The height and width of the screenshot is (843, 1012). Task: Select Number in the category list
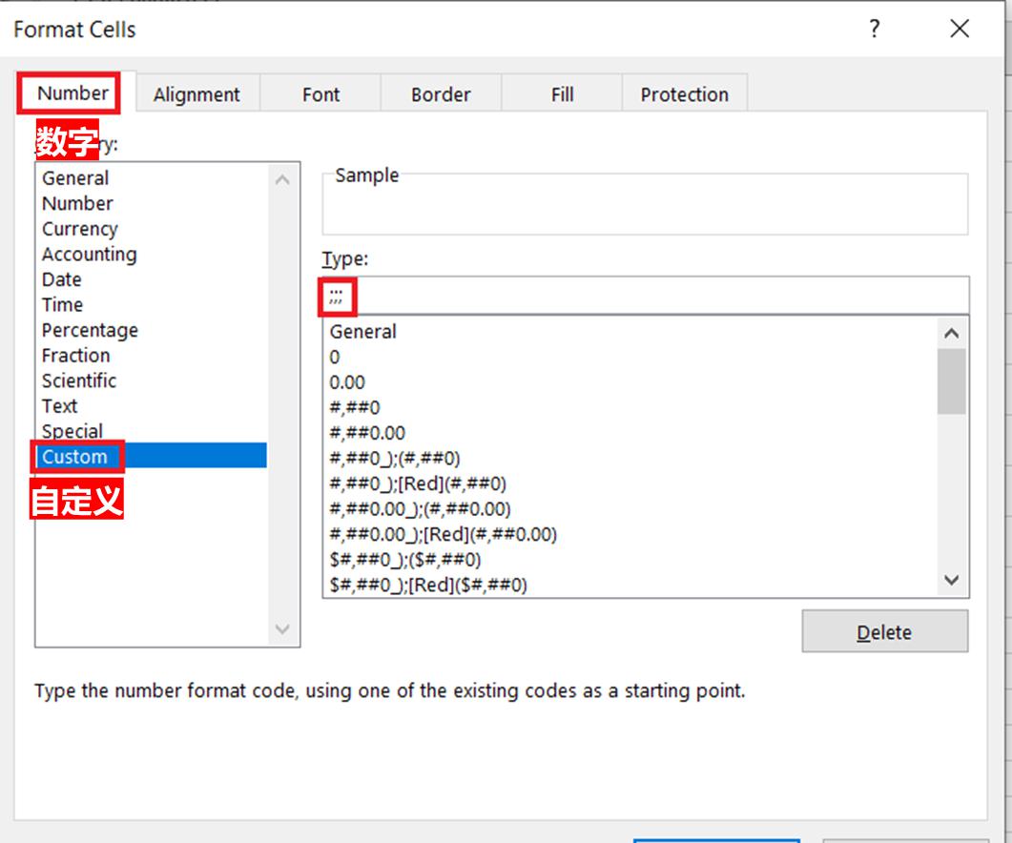151,203
